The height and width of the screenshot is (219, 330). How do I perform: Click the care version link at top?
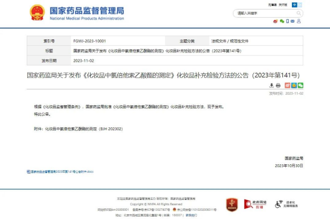click(283, 5)
